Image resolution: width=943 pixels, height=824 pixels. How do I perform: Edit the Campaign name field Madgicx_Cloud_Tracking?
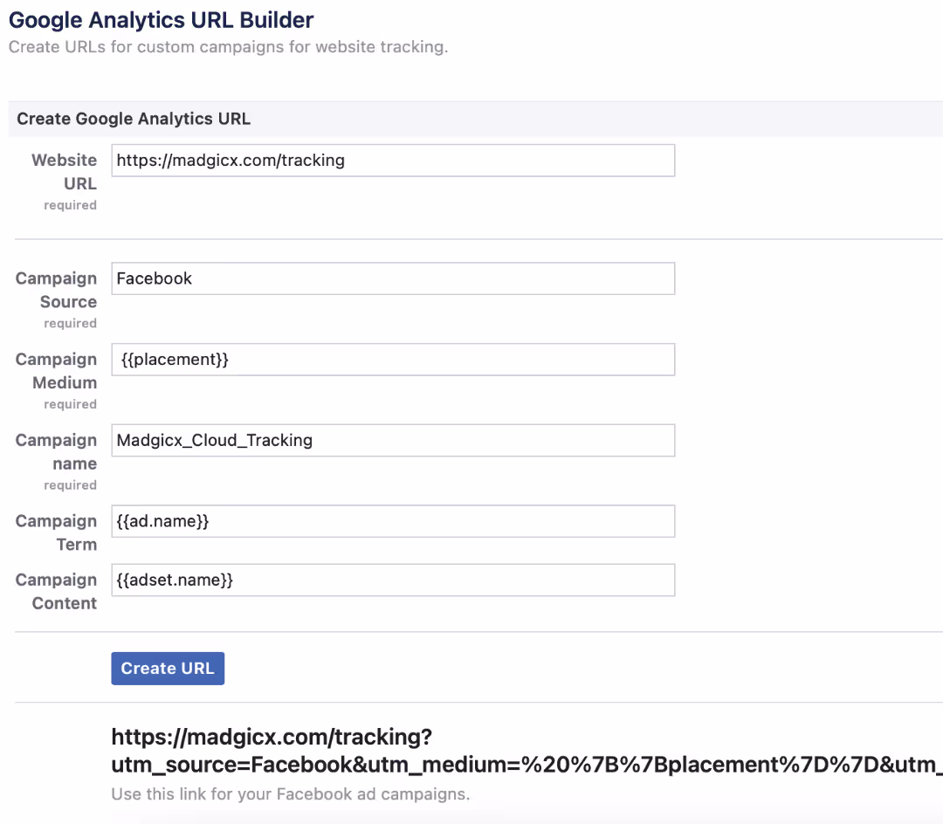pyautogui.click(x=393, y=441)
